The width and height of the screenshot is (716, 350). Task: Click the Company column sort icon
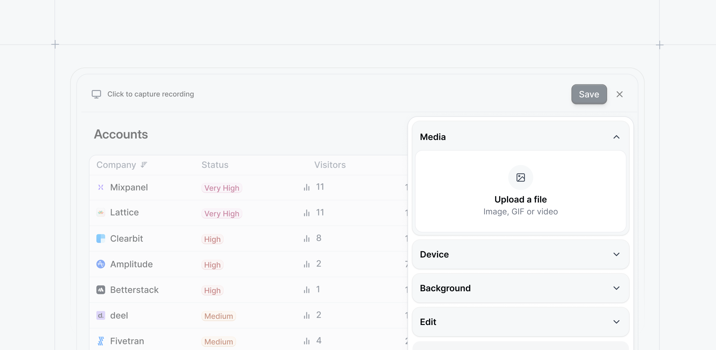[144, 165]
